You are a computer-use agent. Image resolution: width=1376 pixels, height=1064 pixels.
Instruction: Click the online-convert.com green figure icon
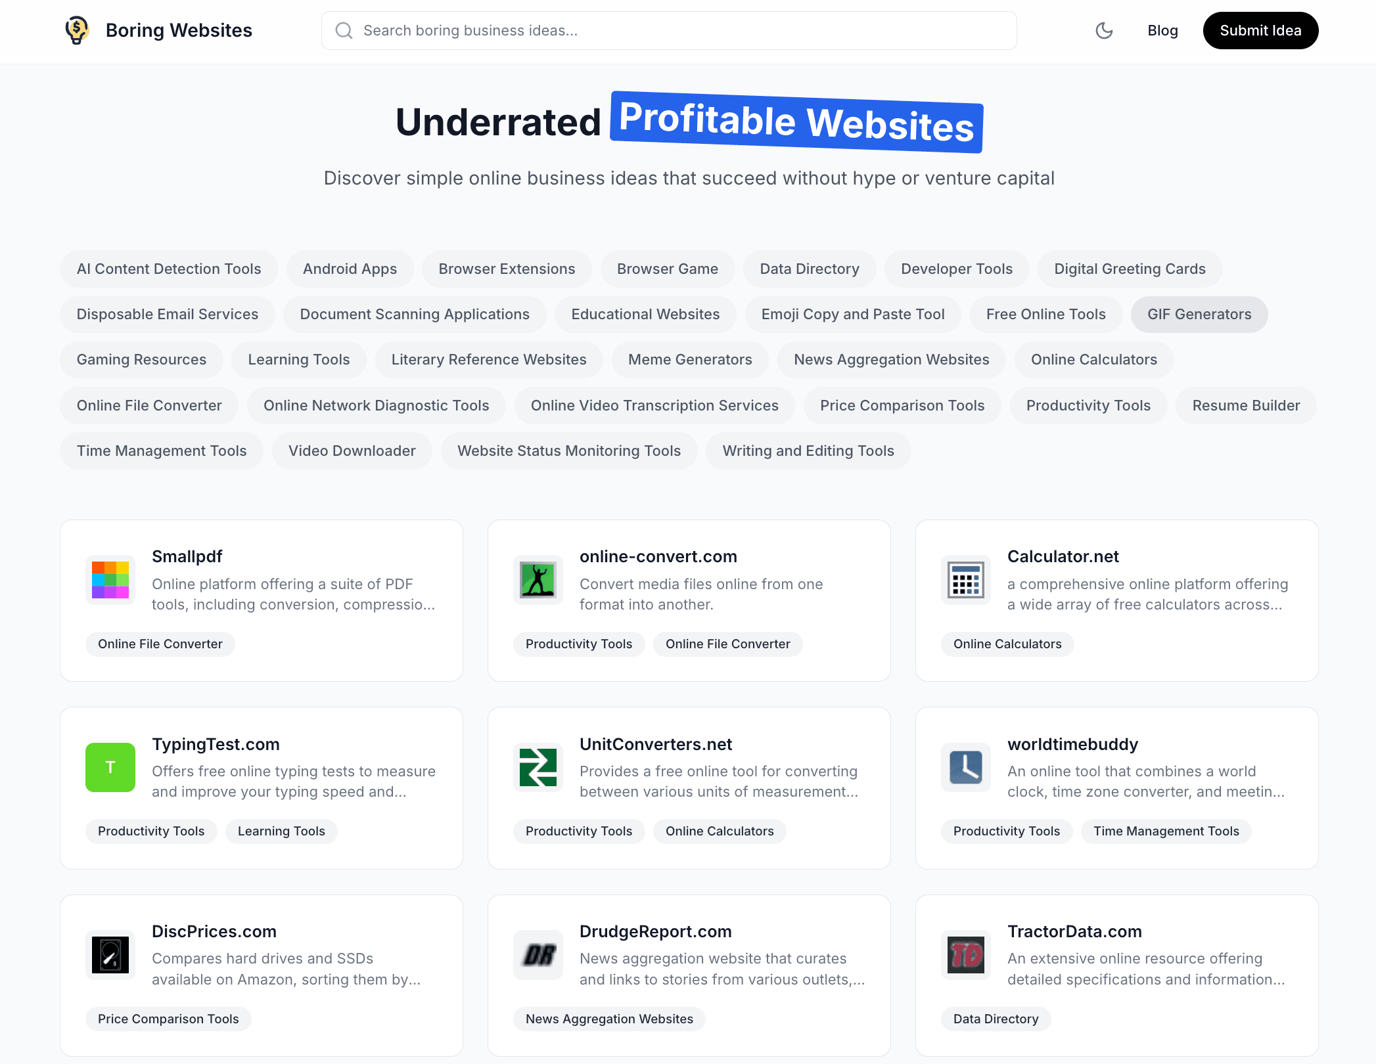click(x=538, y=580)
